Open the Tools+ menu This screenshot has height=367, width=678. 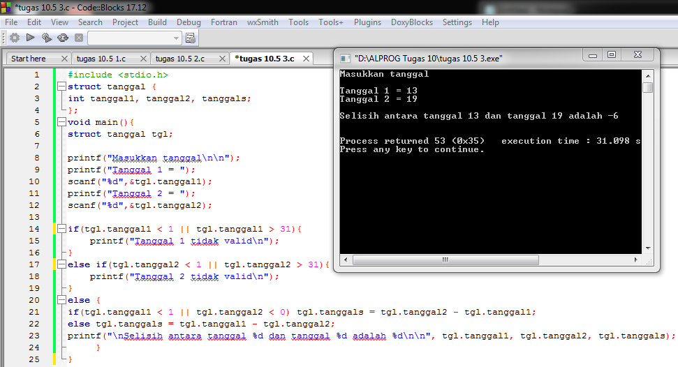click(x=331, y=22)
